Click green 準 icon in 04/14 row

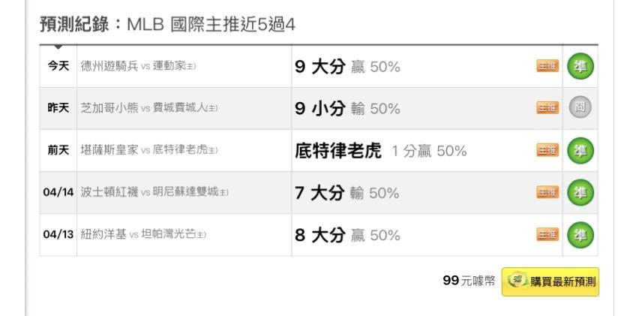[578, 193]
